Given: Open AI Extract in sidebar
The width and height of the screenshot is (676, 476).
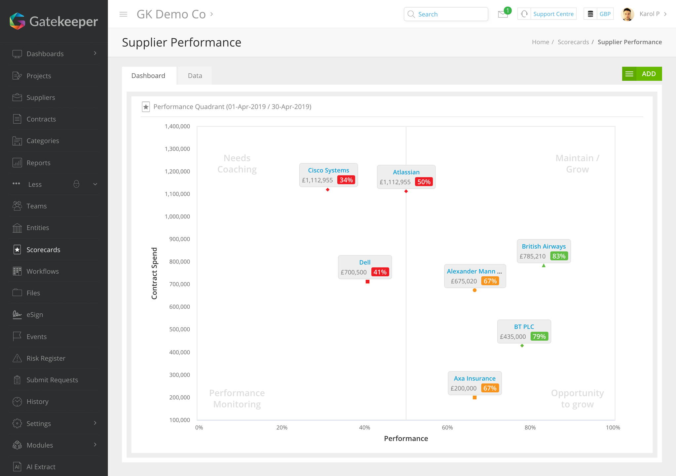Looking at the screenshot, I should [41, 467].
